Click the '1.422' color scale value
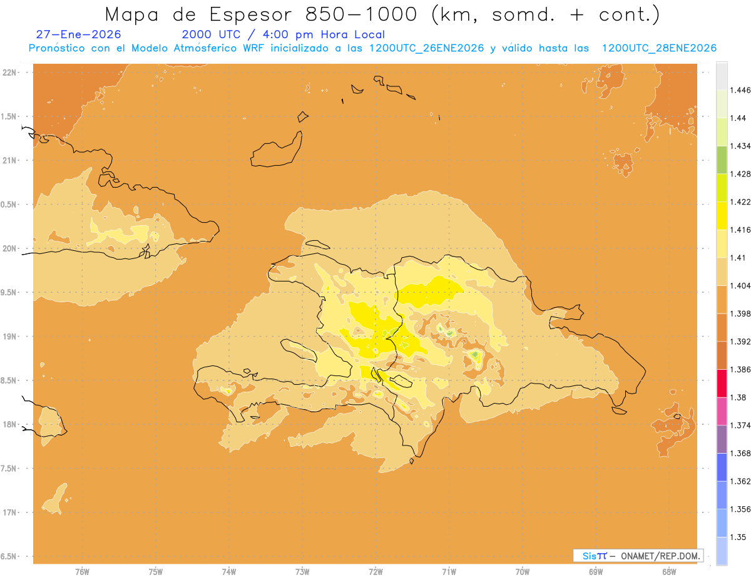Image resolution: width=751 pixels, height=580 pixels. (x=742, y=201)
